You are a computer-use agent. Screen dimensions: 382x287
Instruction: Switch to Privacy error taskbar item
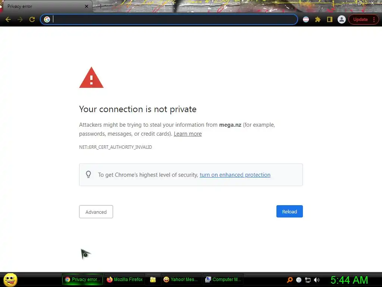[82, 280]
